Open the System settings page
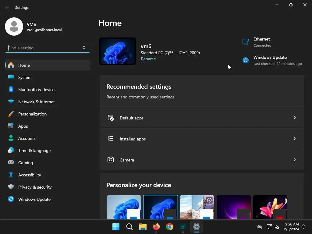The image size is (312, 234). coord(48,77)
